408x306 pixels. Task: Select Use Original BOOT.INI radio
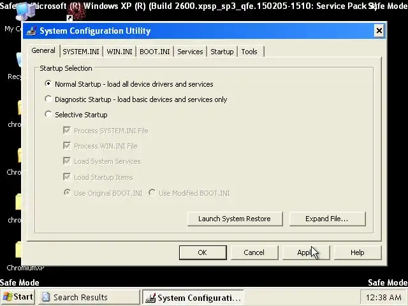tap(67, 193)
